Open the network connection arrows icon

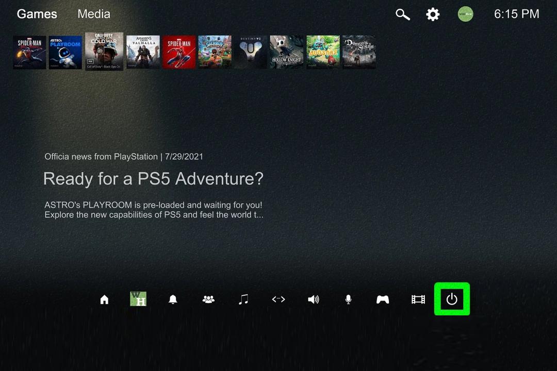coord(278,299)
